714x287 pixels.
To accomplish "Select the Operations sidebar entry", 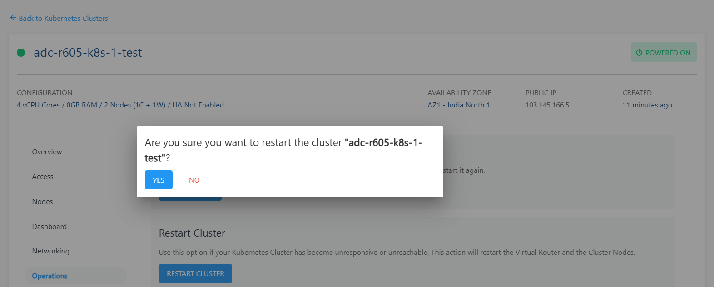I will point(50,275).
